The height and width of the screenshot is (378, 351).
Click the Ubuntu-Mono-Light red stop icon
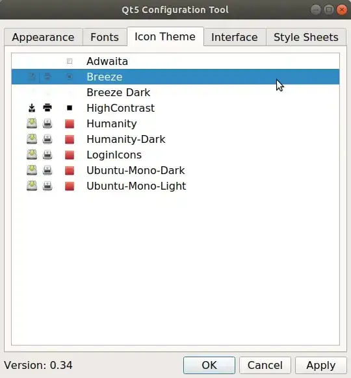pos(70,186)
